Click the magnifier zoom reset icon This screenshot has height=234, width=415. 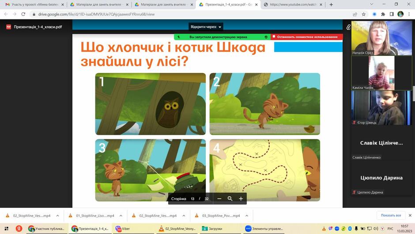click(230, 199)
